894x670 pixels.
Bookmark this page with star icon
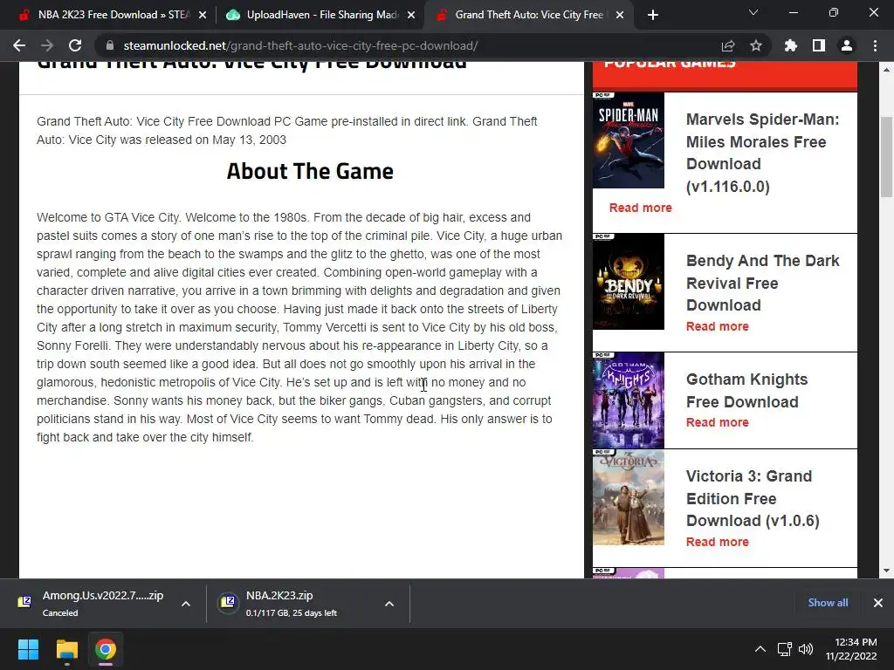point(756,45)
